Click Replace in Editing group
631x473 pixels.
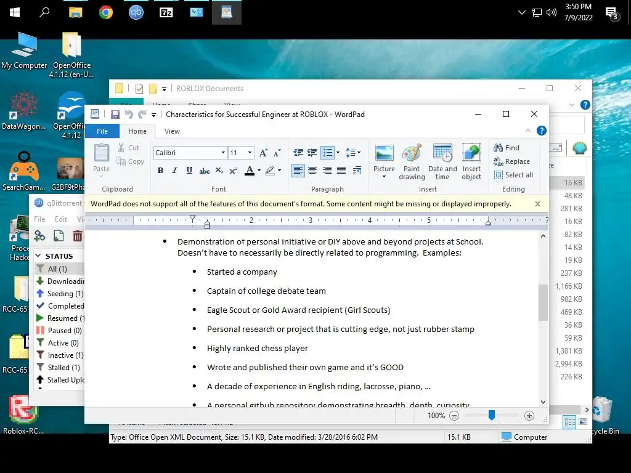512,161
